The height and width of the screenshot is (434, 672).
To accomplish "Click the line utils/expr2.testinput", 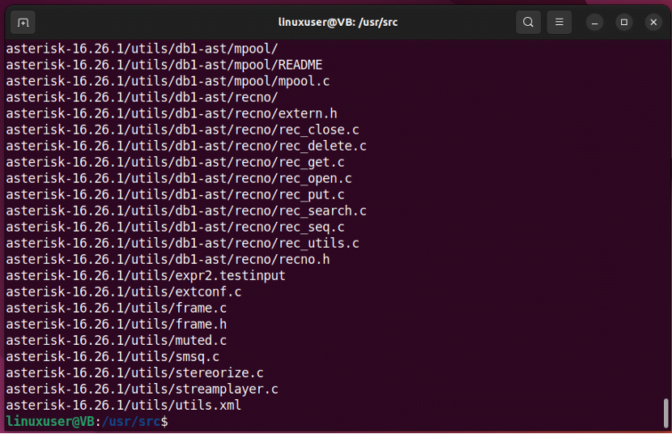I will (146, 276).
